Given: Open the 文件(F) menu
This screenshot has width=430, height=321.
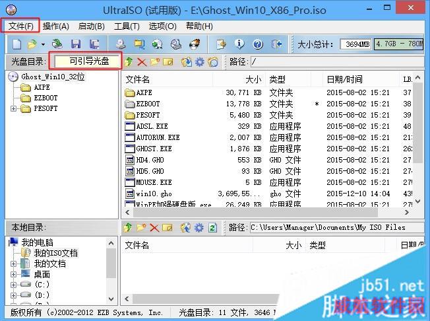Looking at the screenshot, I should pos(21,26).
